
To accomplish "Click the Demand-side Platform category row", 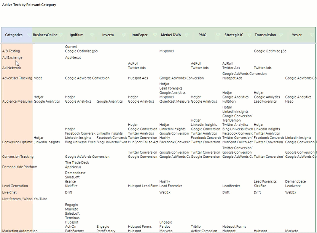I will pyautogui.click(x=20, y=167).
